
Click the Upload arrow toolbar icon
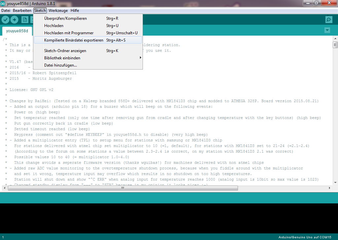pos(14,20)
